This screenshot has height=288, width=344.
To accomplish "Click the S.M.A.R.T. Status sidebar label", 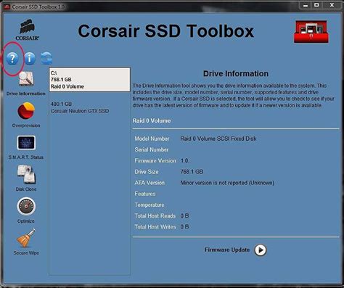I will click(26, 157).
